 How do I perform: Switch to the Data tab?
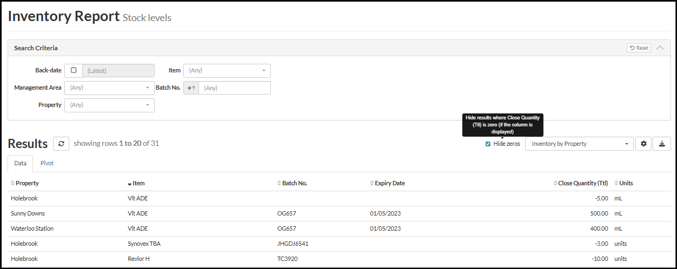tap(21, 163)
